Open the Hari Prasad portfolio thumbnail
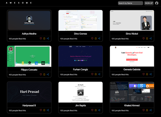 (x=29, y=92)
